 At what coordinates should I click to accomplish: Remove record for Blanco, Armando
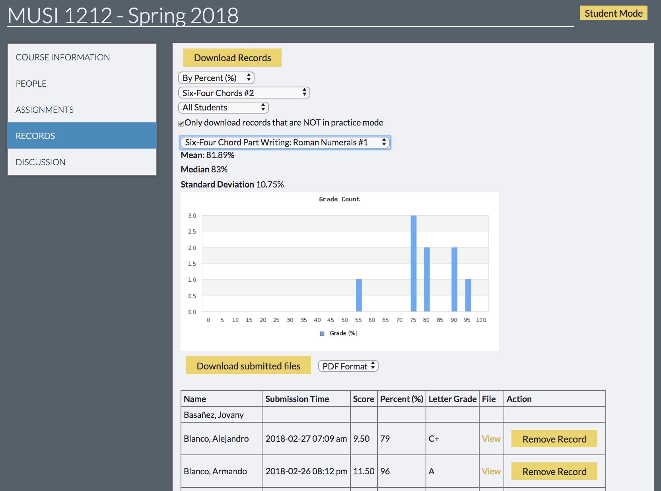coord(554,472)
